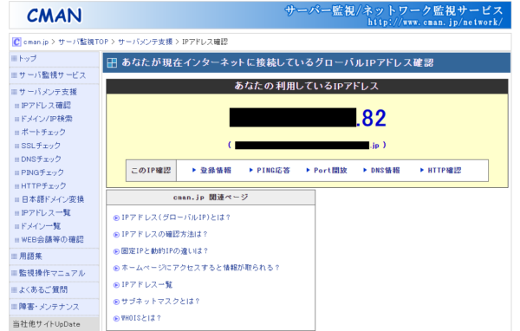Open SSLチェック in sidebar
Viewport: 520px width, 331px height.
(x=41, y=146)
